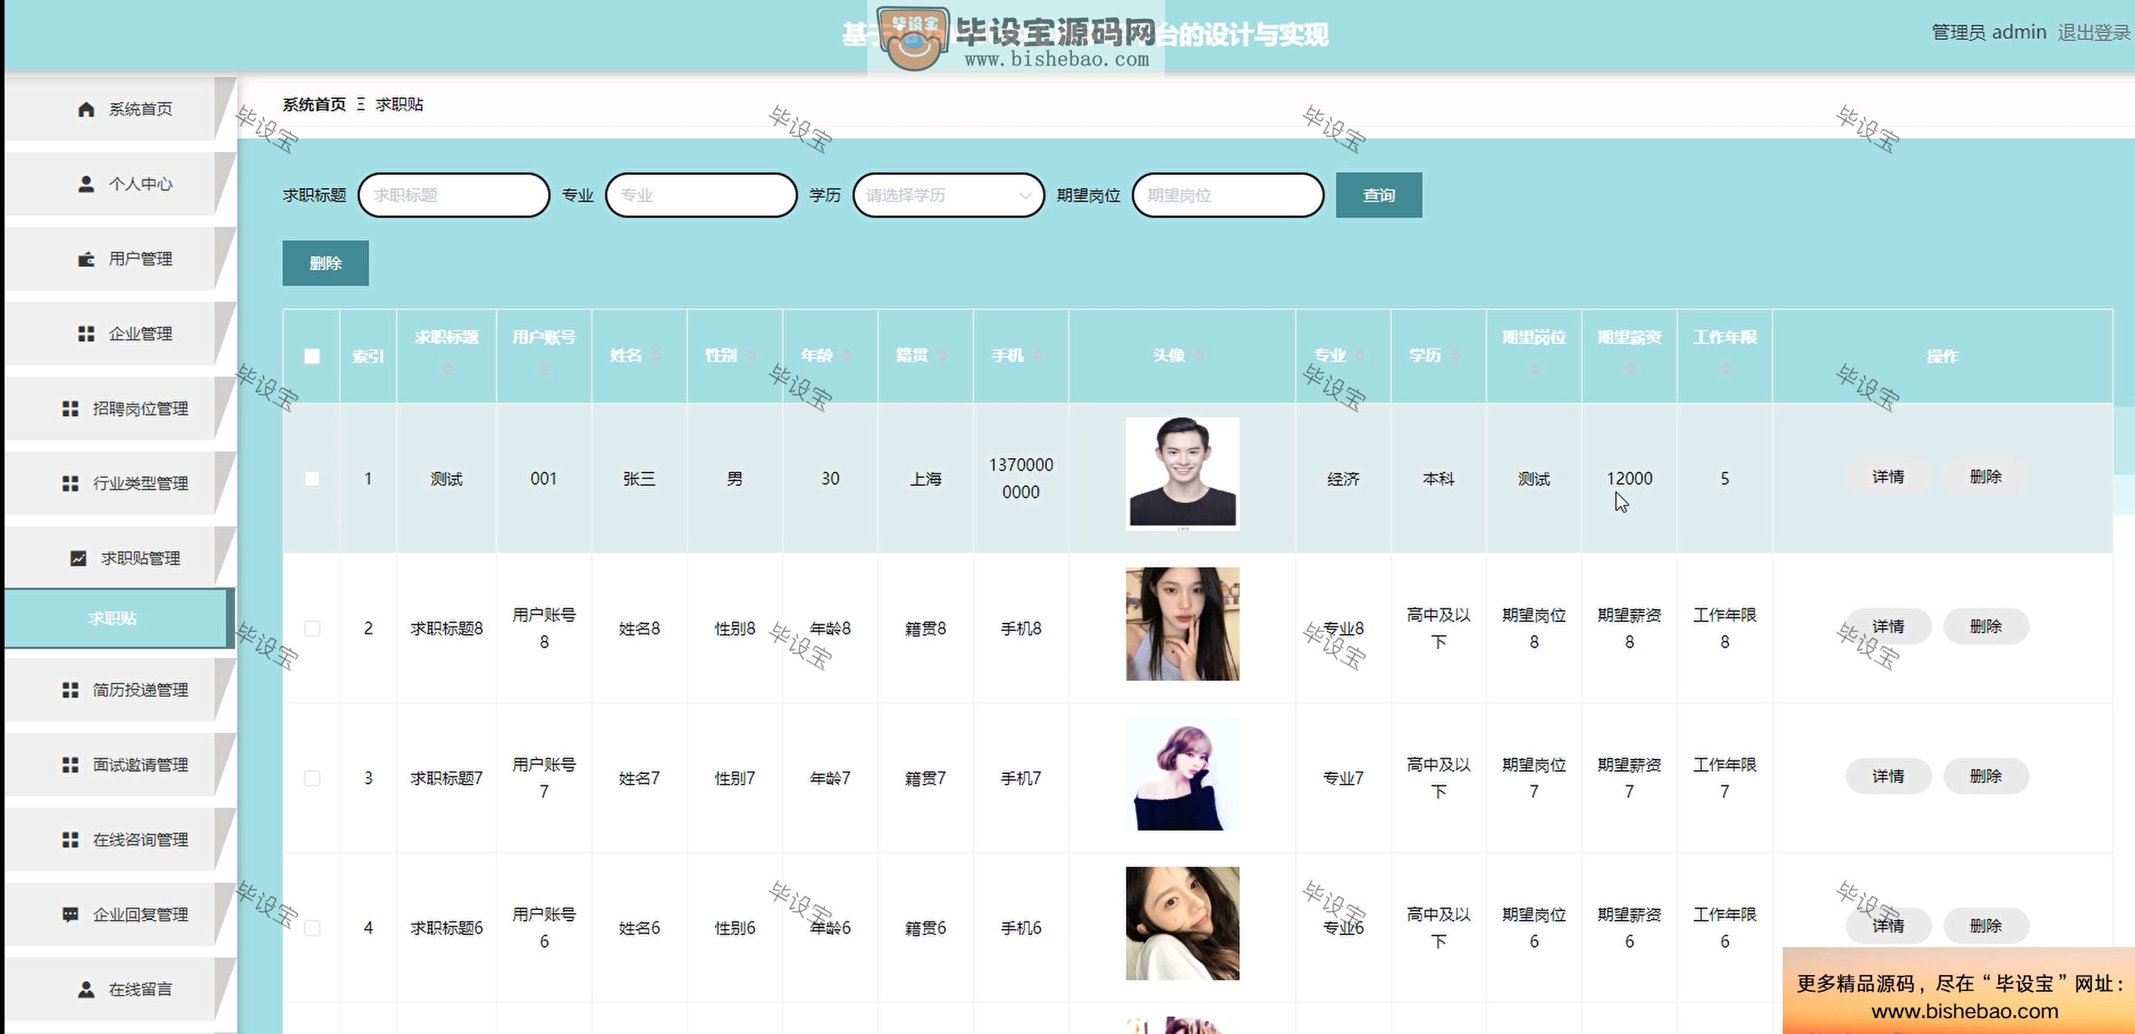
Task: Click the batch 删除 button above the table
Action: tap(326, 264)
